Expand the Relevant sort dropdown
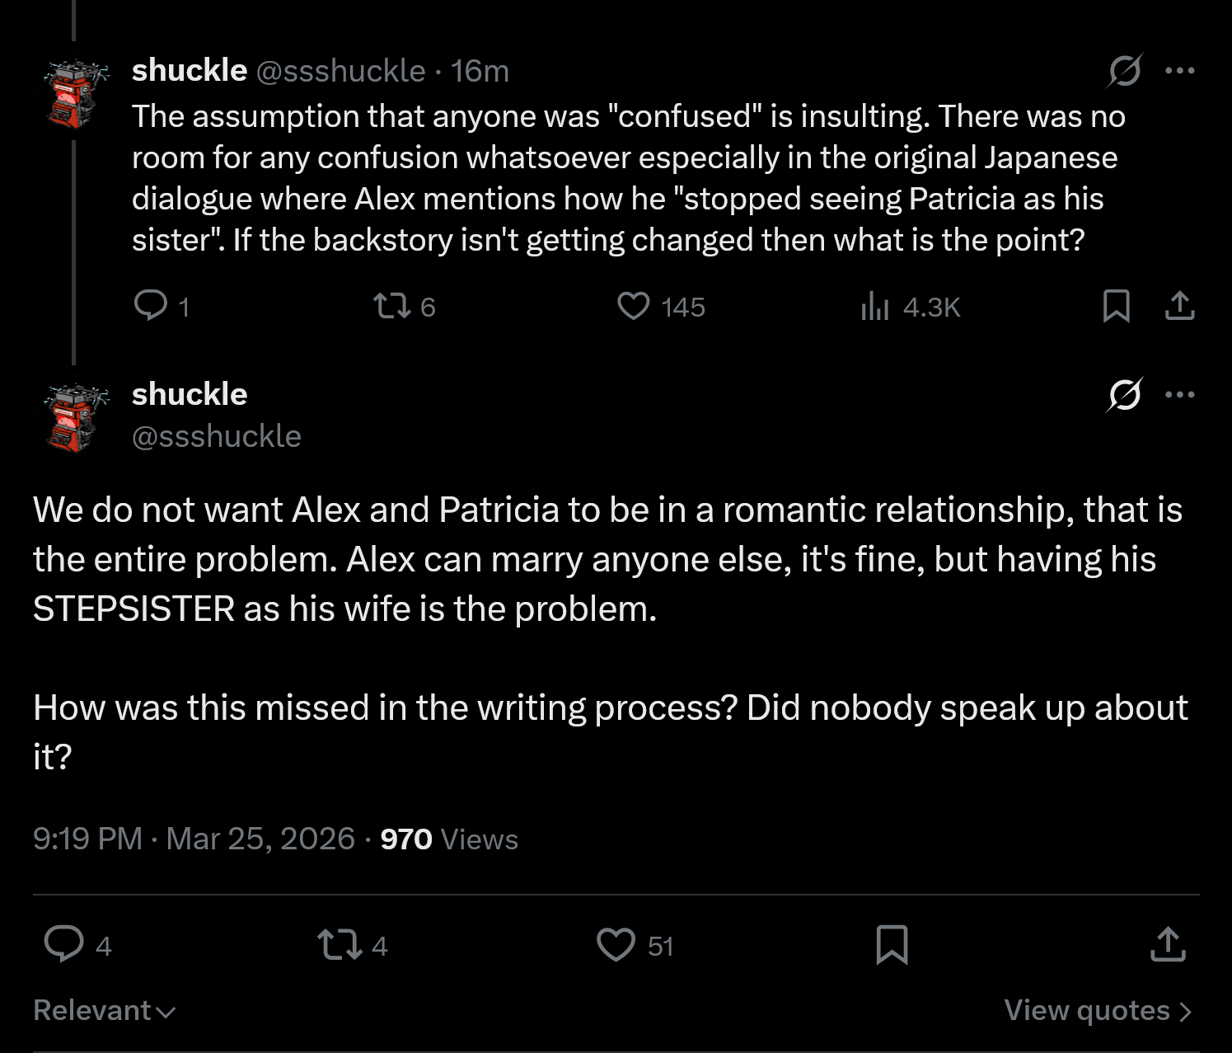This screenshot has height=1053, width=1232. [x=104, y=1011]
